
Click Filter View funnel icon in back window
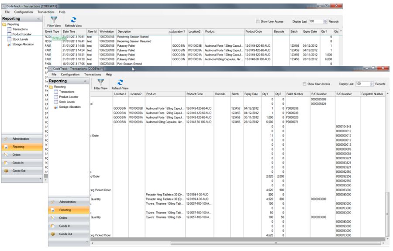click(x=54, y=20)
